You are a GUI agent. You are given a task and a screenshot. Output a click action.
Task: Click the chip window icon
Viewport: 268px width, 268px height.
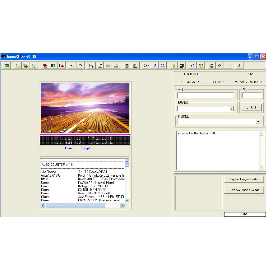135,66
